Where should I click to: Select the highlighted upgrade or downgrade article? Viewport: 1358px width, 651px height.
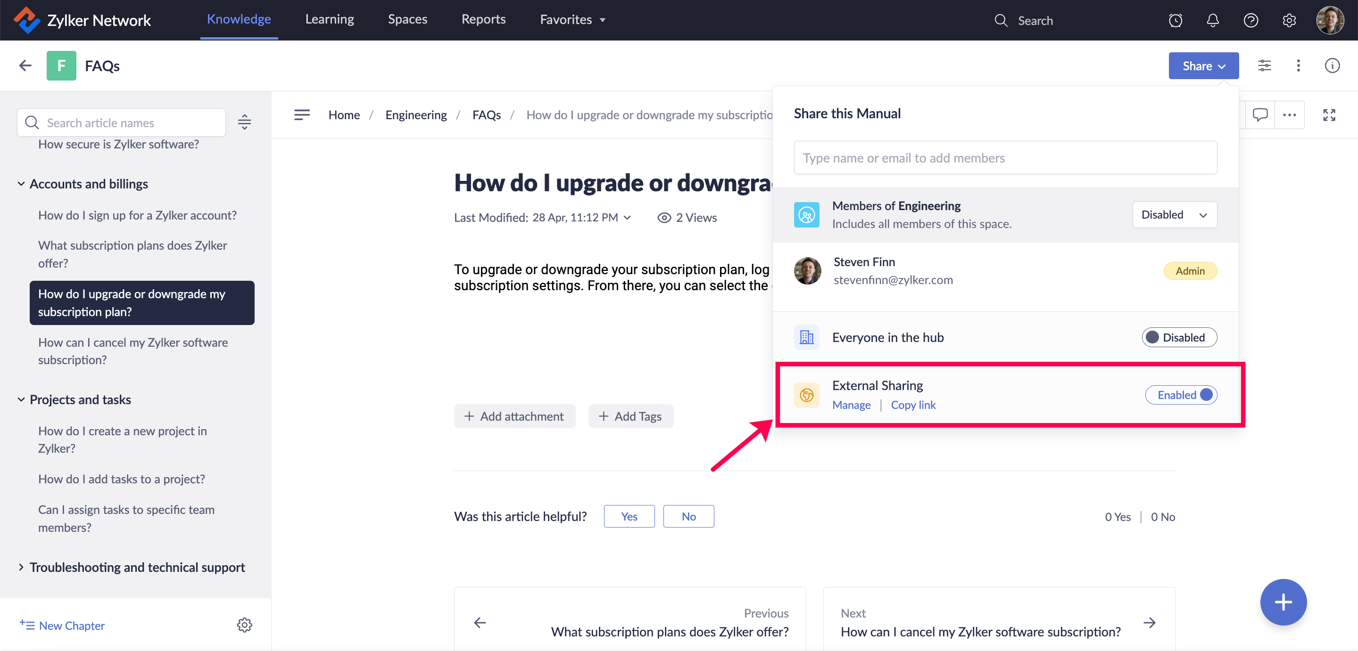(142, 302)
